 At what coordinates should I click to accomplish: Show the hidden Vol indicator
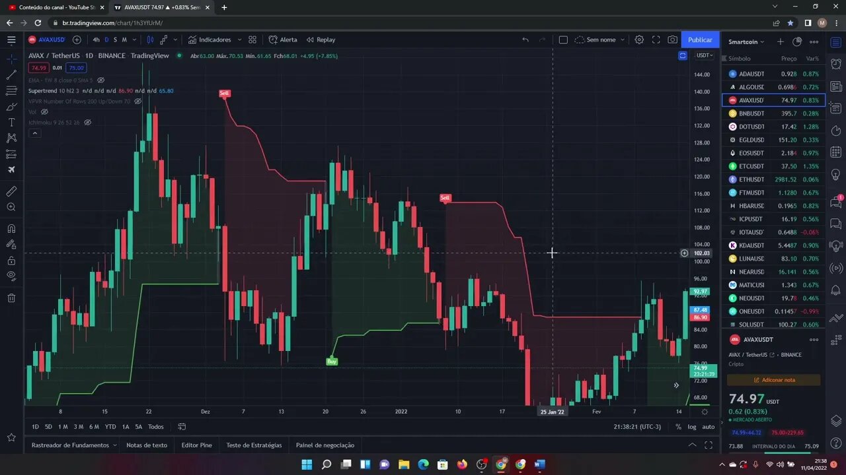(44, 111)
